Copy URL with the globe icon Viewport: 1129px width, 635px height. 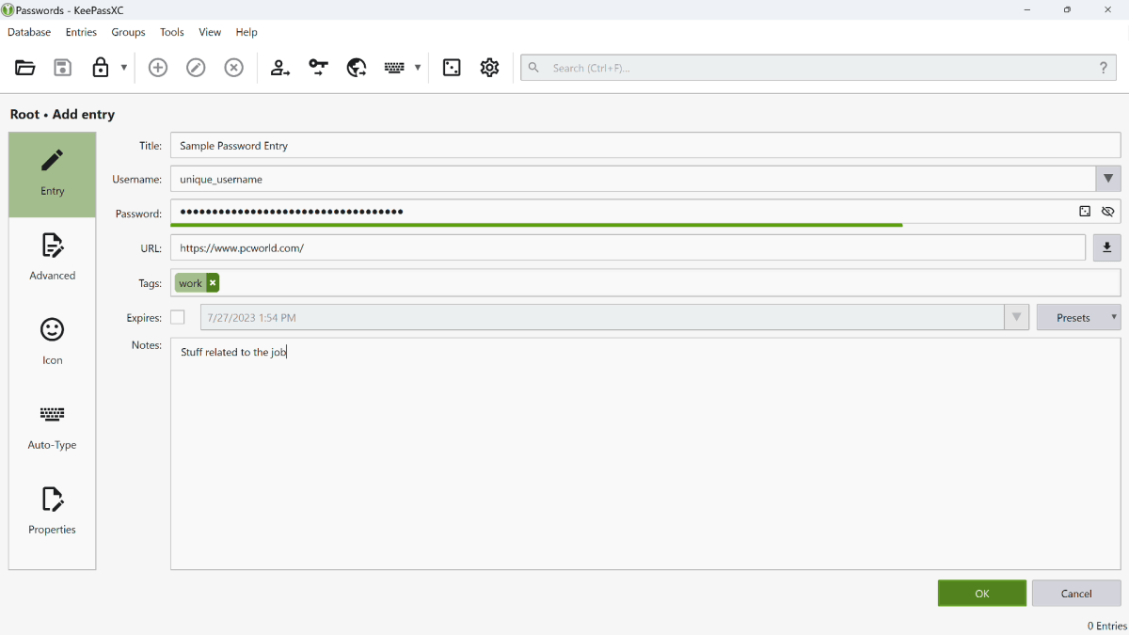click(x=357, y=68)
